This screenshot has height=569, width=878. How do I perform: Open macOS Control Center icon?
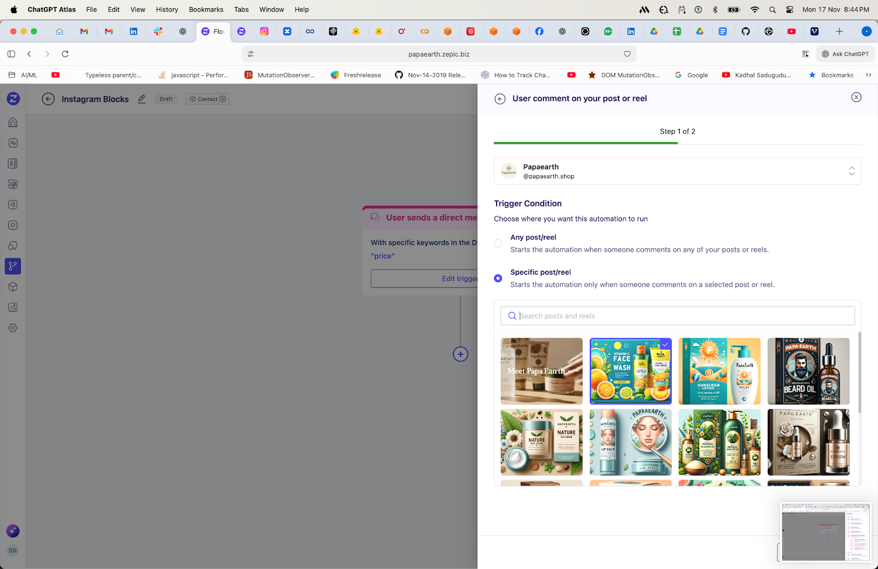click(790, 9)
